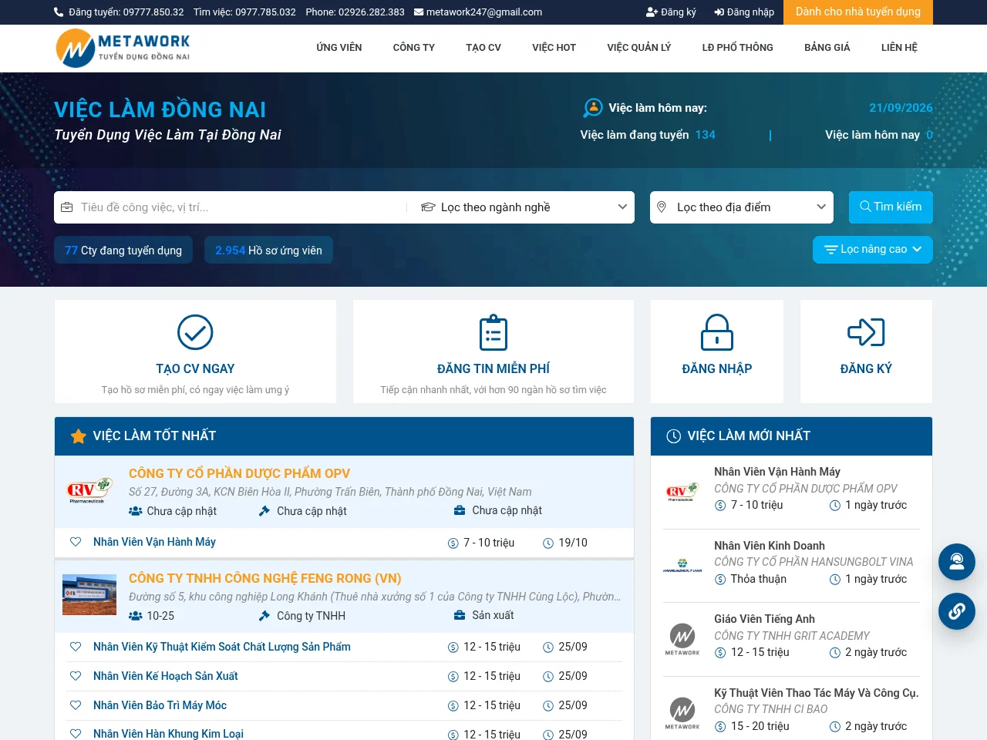Image resolution: width=987 pixels, height=740 pixels.
Task: Open Nhân Viên Bảo Trì Máy Móc job title
Action: (x=160, y=705)
